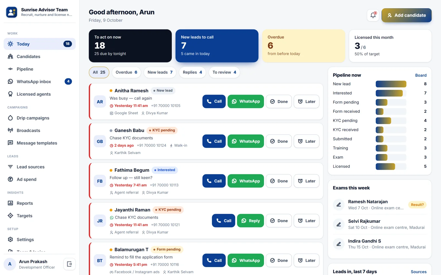Select the To review tab

coord(224,72)
